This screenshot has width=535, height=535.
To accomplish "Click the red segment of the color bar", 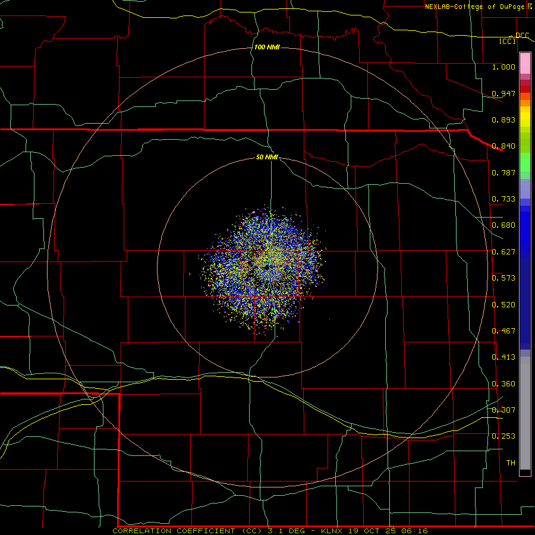I will [x=525, y=89].
